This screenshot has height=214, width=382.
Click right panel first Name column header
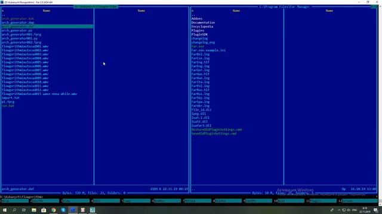click(236, 11)
